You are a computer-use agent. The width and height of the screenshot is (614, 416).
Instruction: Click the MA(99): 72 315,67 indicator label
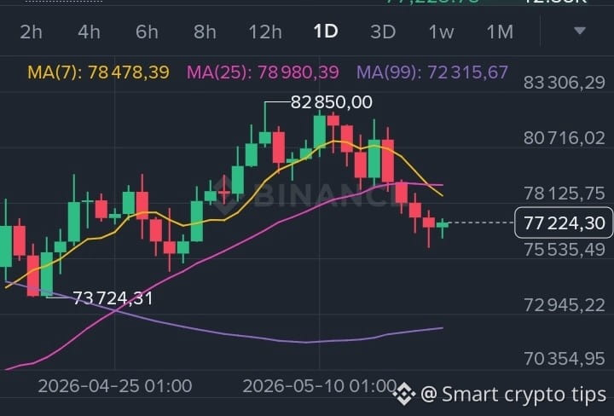[x=432, y=72]
